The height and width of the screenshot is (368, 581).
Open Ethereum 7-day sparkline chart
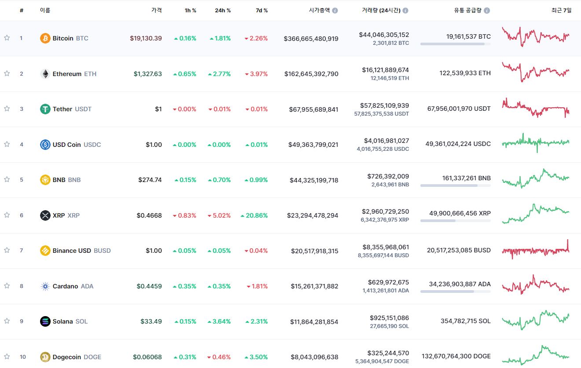point(536,72)
